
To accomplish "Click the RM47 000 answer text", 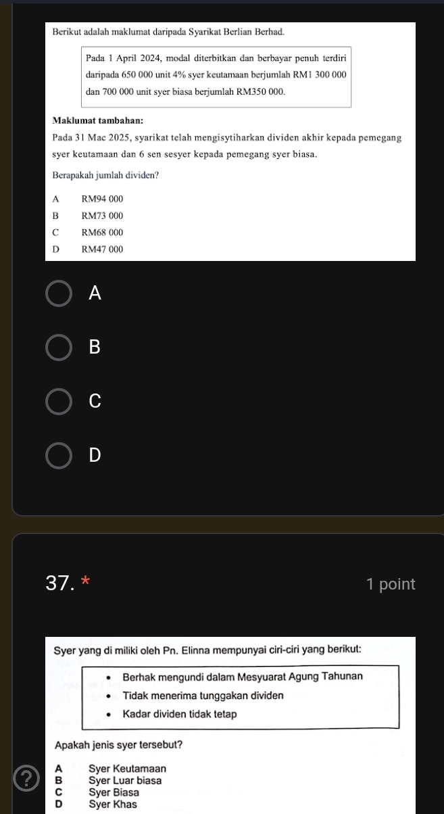I will [102, 249].
